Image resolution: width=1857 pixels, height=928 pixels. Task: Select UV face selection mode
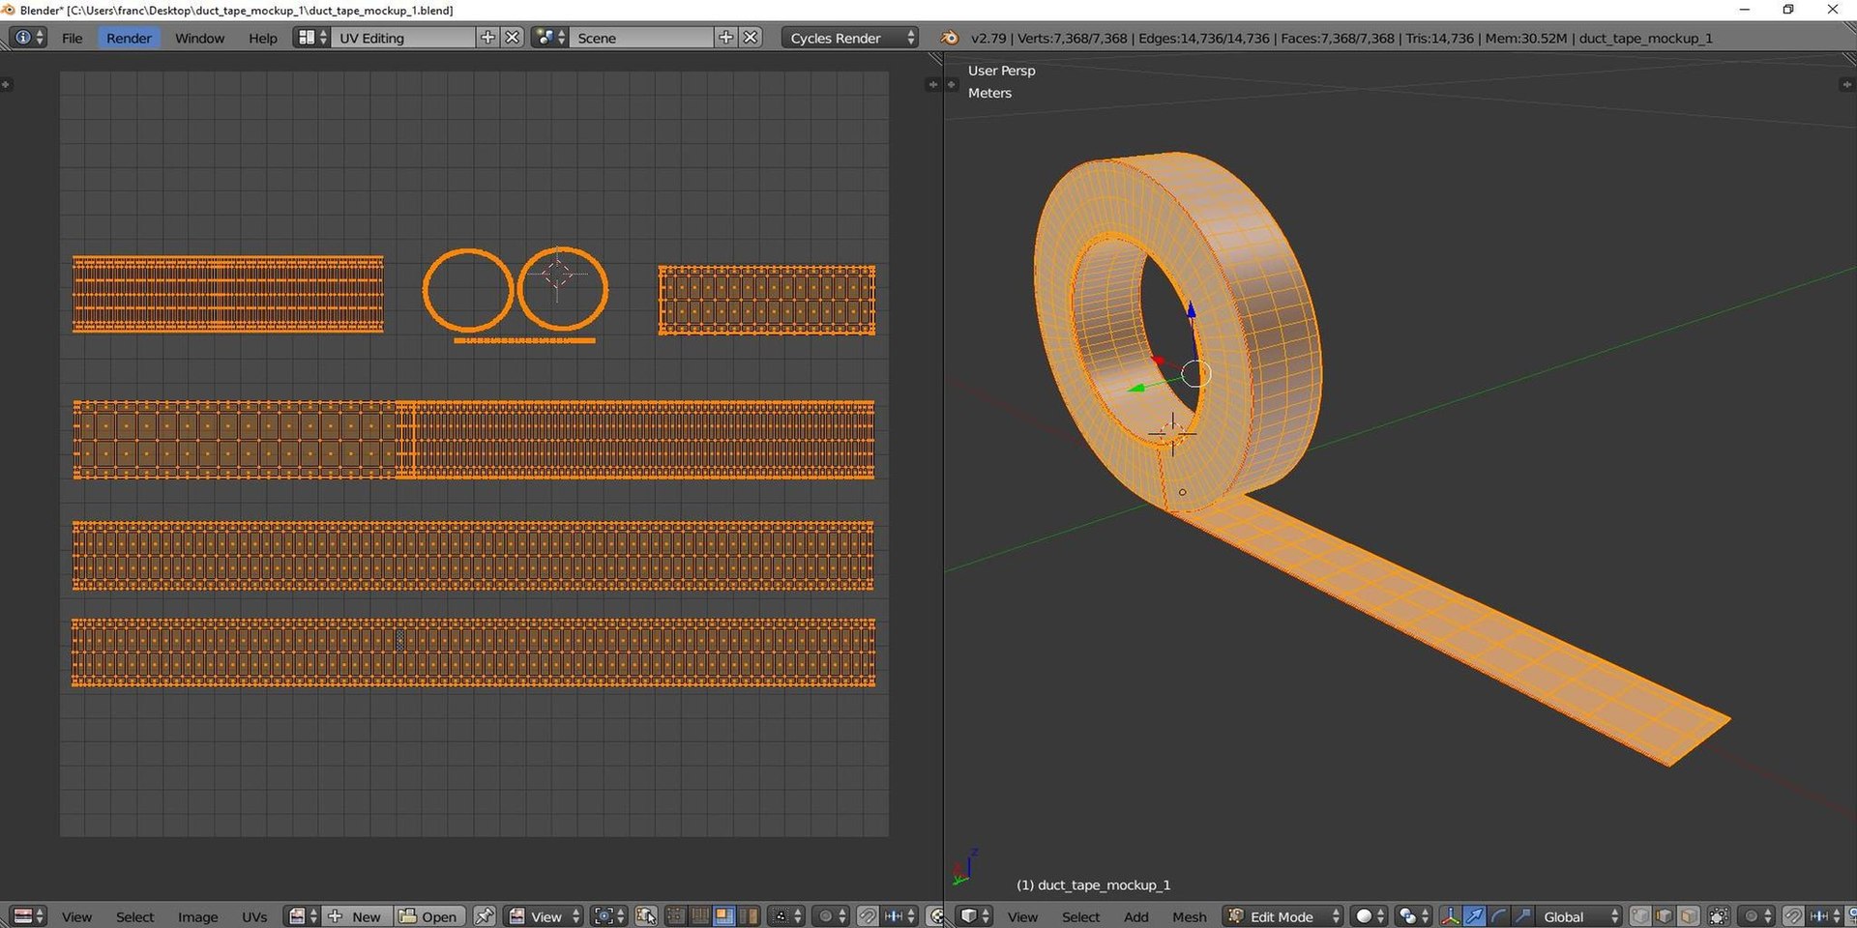click(x=723, y=916)
